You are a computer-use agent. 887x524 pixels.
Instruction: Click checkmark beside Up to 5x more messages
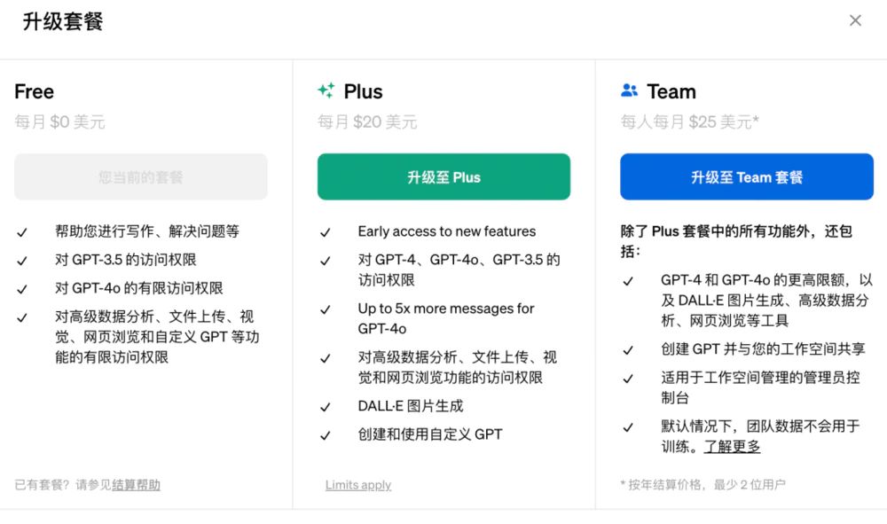tap(326, 309)
